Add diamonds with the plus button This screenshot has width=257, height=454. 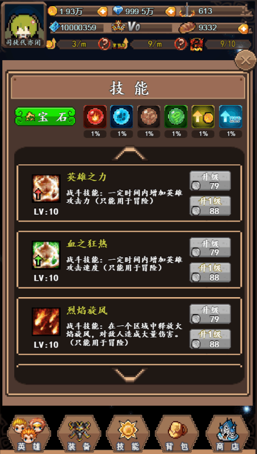coord(171,11)
